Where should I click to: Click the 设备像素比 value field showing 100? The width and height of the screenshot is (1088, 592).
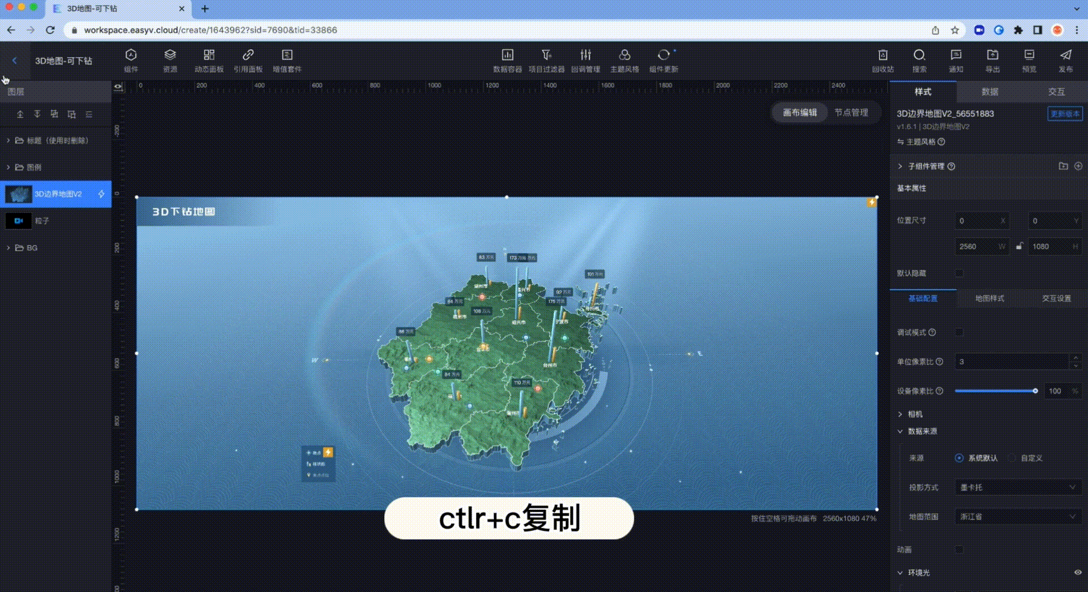(1062, 391)
